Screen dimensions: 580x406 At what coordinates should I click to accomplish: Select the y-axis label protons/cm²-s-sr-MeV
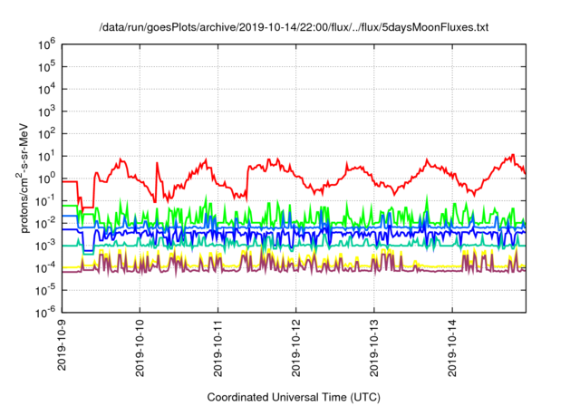24,178
